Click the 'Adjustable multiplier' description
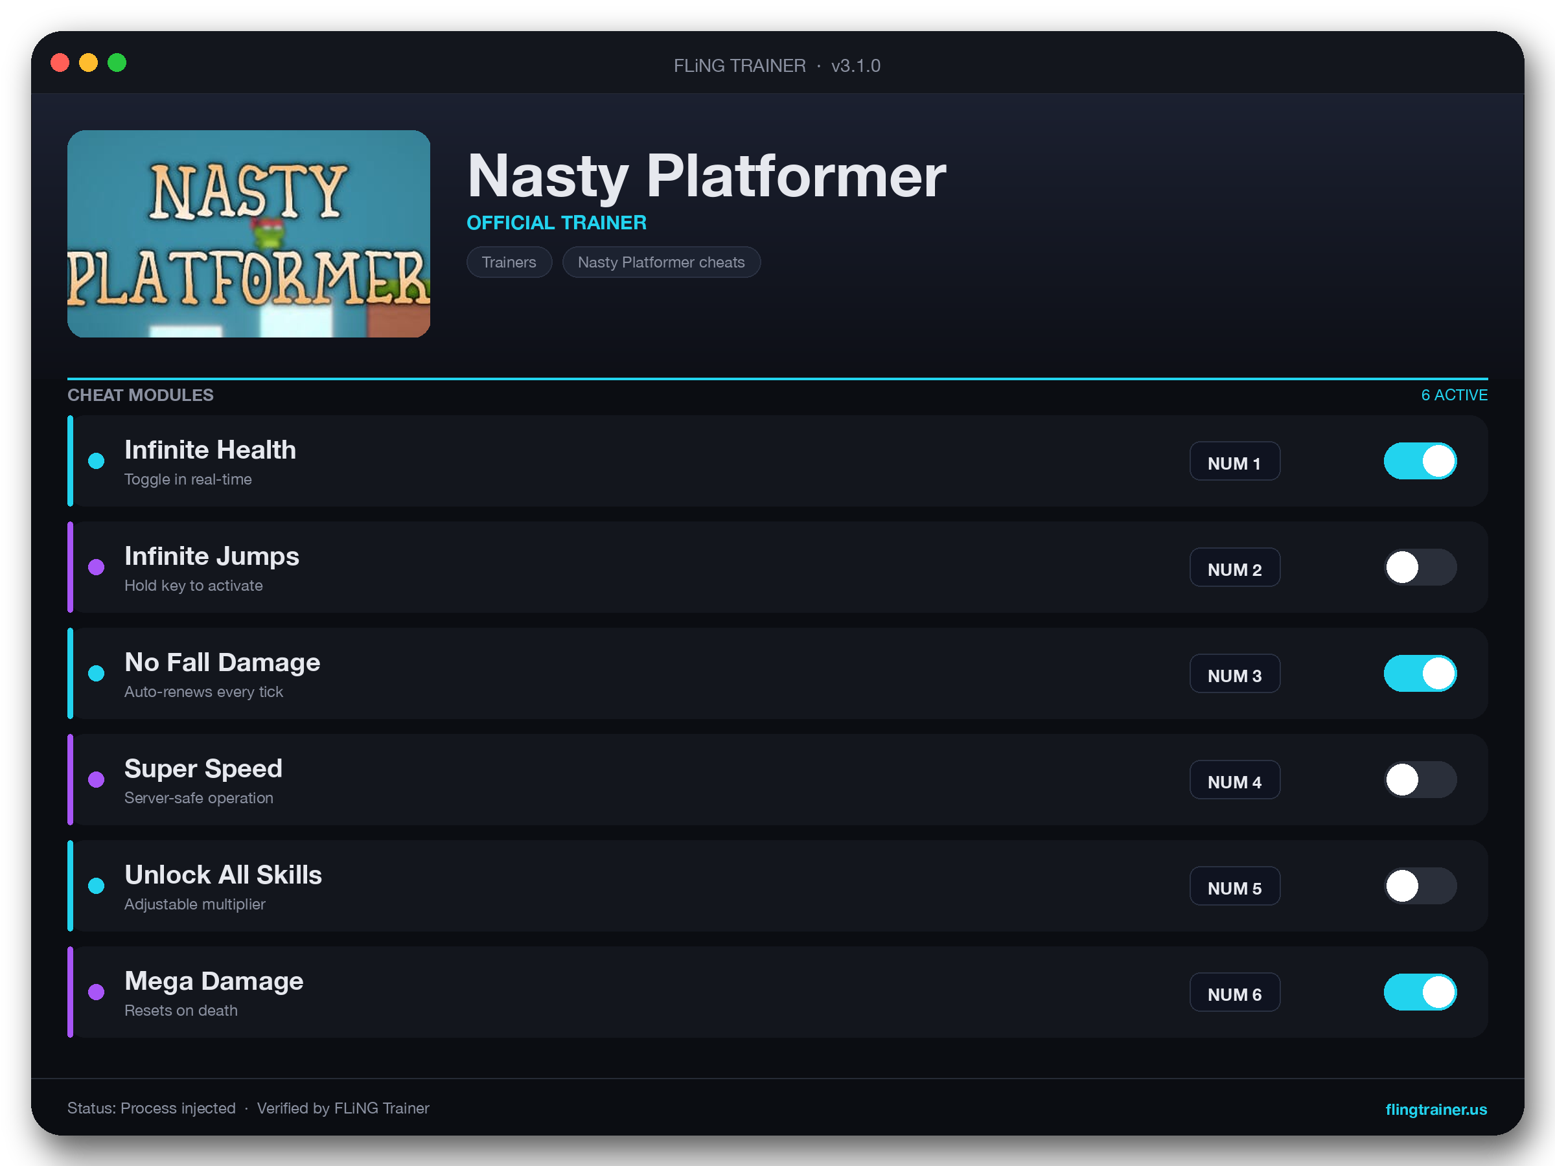 click(x=195, y=904)
